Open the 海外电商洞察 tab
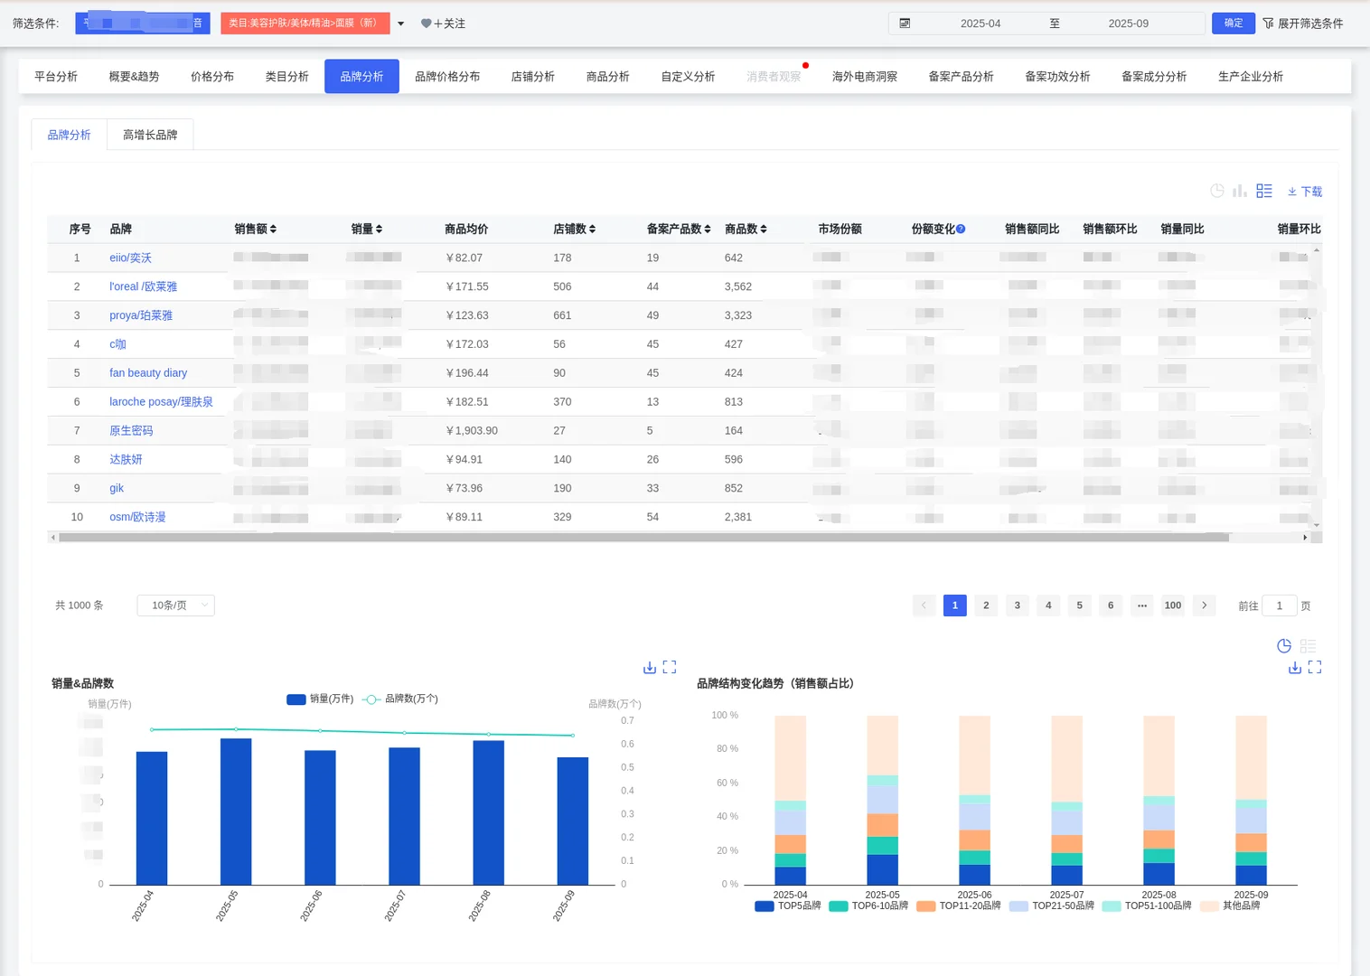This screenshot has width=1370, height=976. 865,77
